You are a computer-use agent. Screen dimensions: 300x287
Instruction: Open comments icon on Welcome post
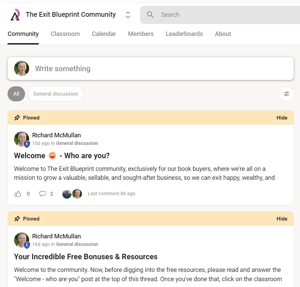42,194
